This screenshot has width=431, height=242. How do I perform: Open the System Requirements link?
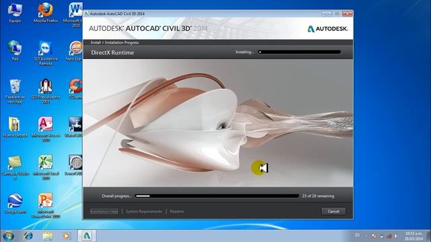pyautogui.click(x=144, y=211)
